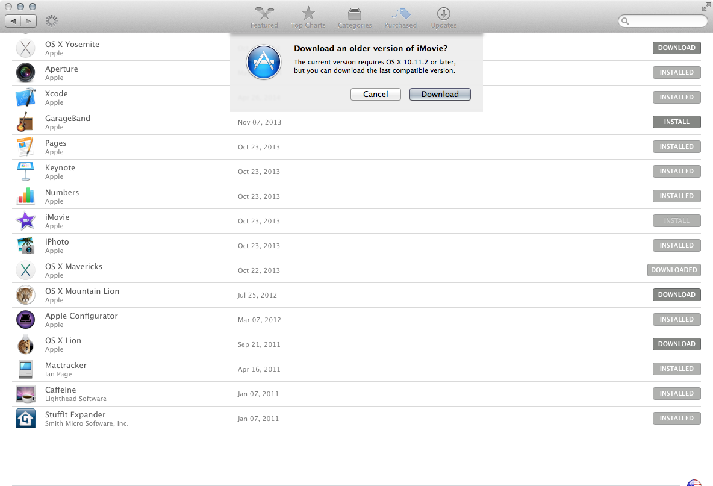
Task: Click the Download button in the dialog
Action: point(440,94)
